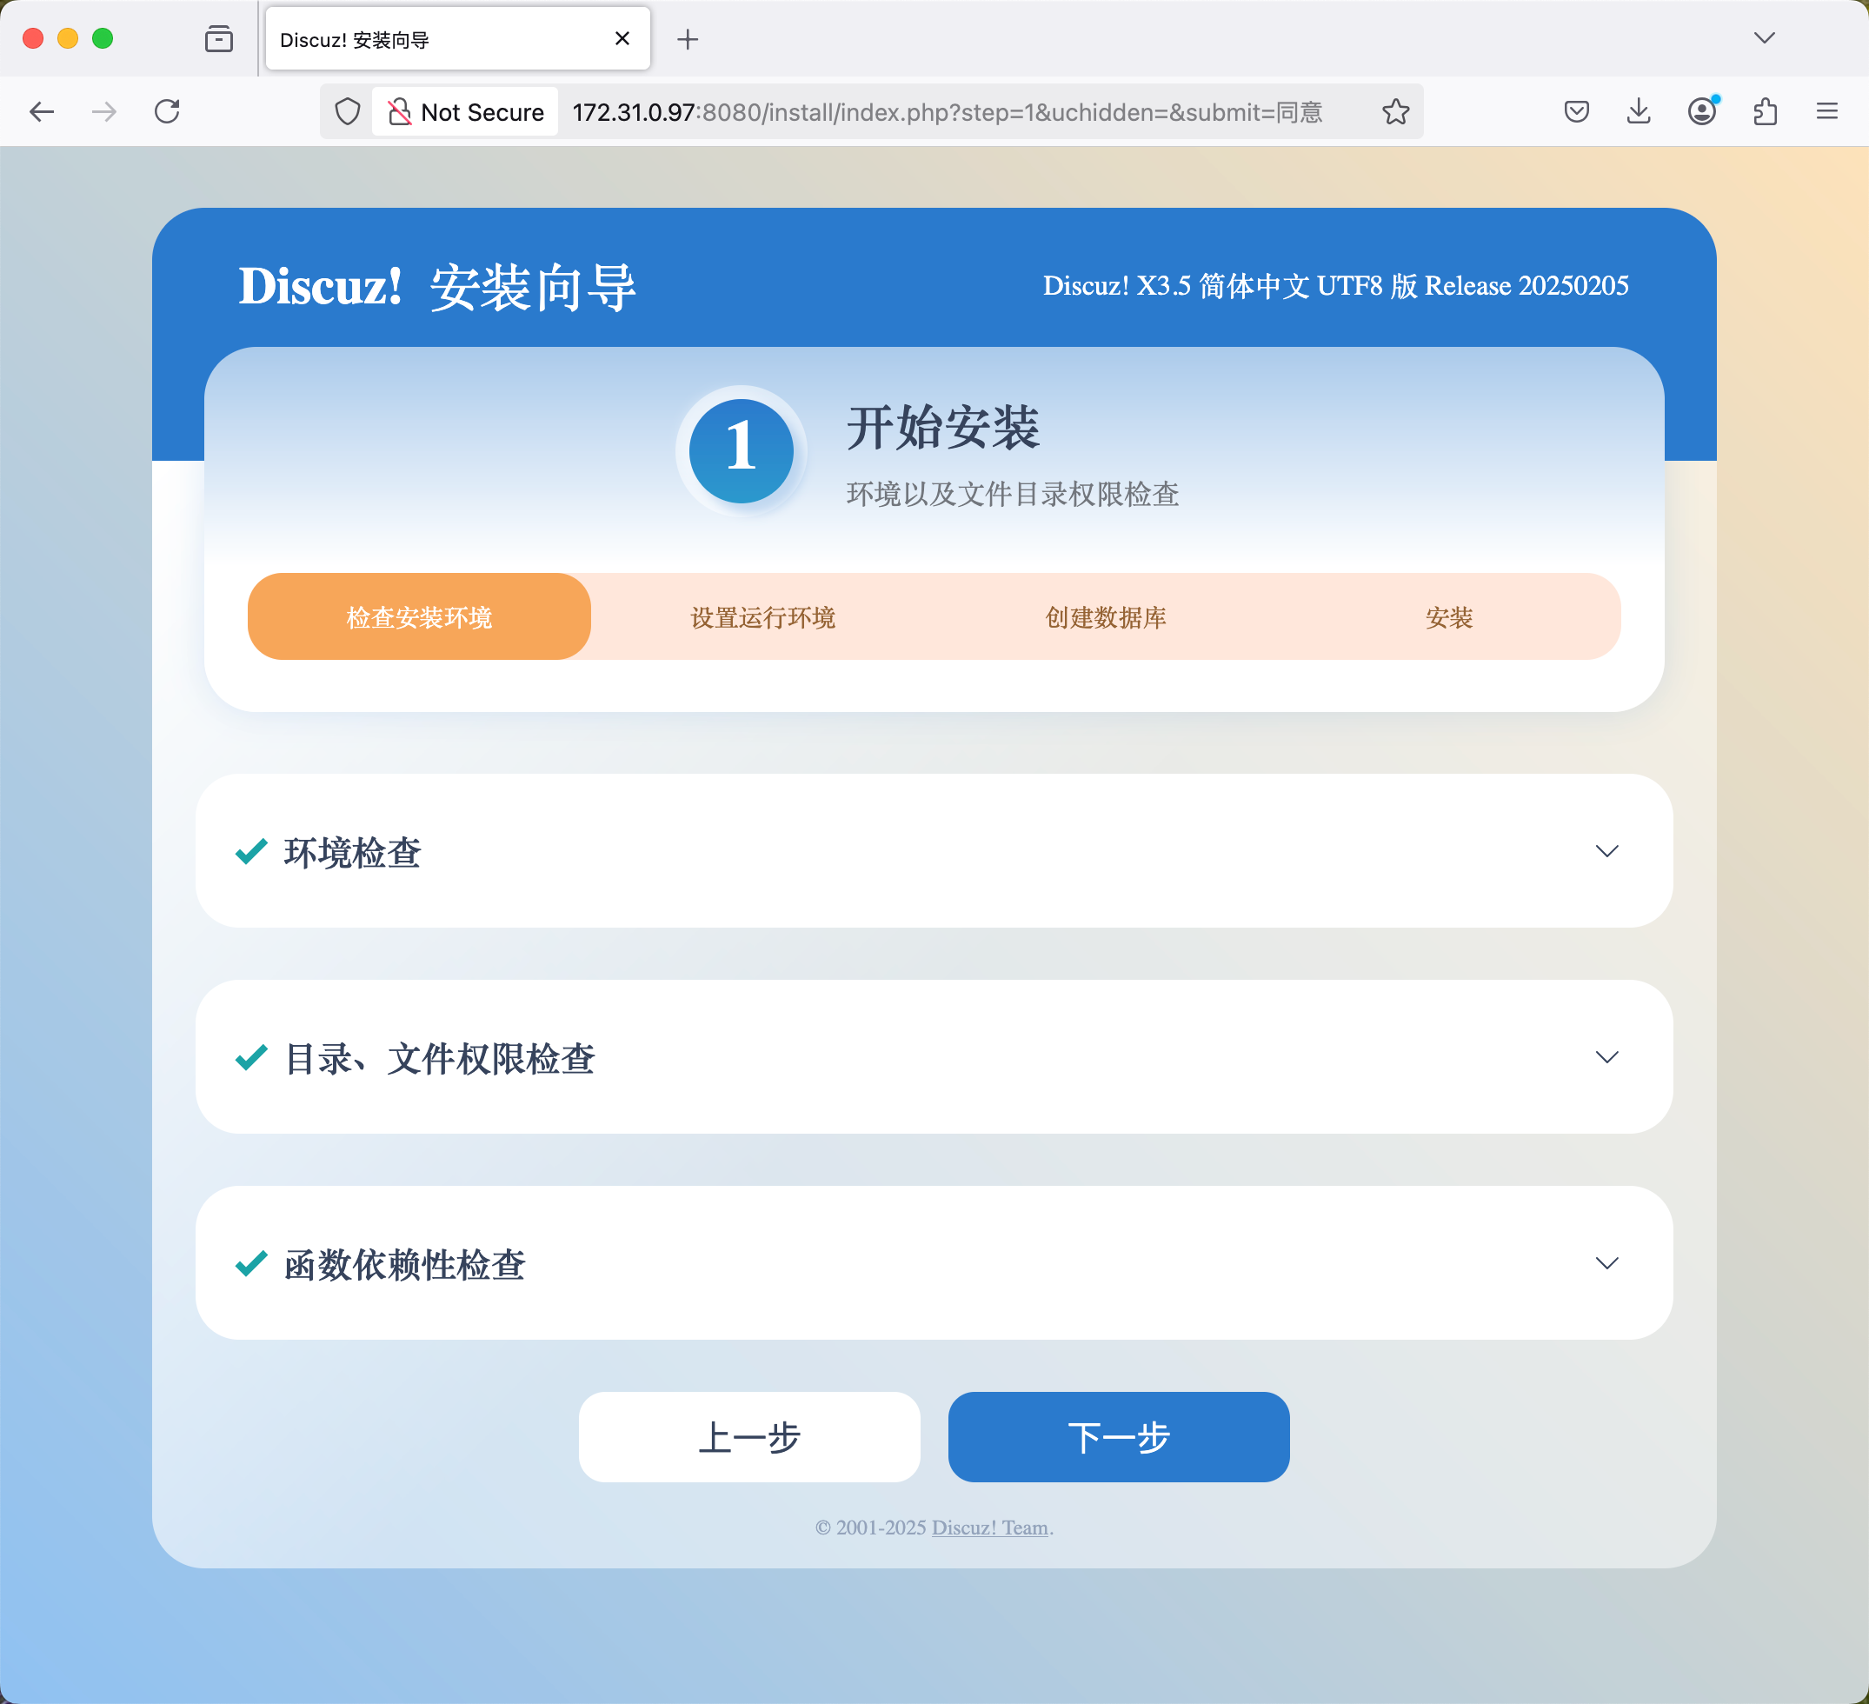Click the 环境以及文件目录权限检查 subtitle

[x=1013, y=494]
